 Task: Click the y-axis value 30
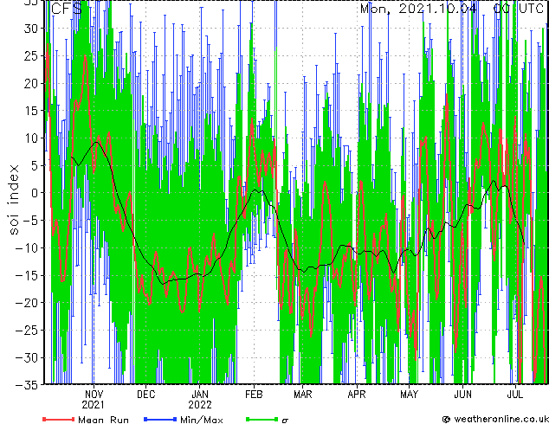point(30,29)
